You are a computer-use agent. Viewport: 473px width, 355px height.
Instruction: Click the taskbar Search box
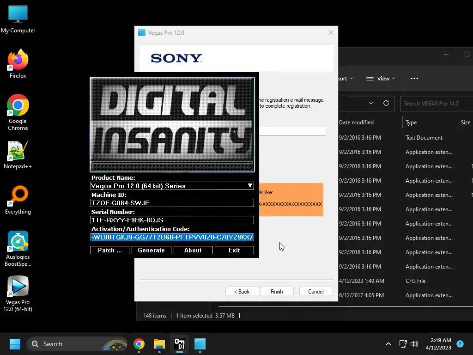point(78,344)
